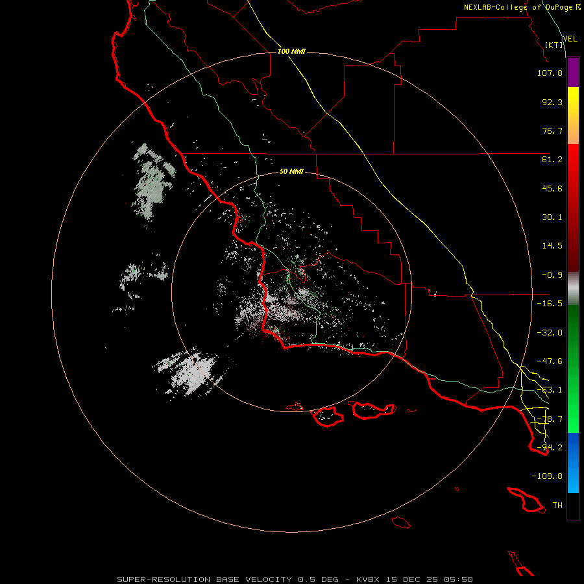
Task: Click the 45.6 legend value
Action: [552, 188]
